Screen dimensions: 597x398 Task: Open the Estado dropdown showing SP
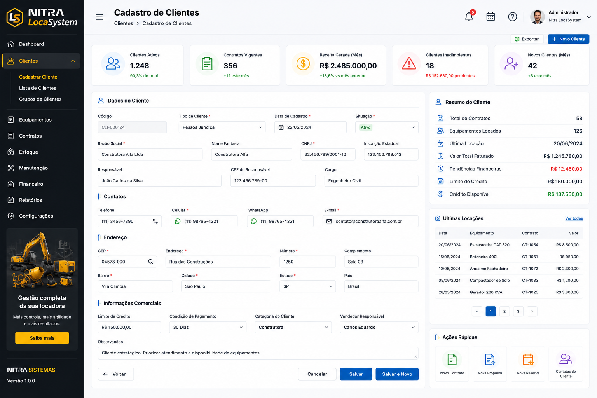307,286
